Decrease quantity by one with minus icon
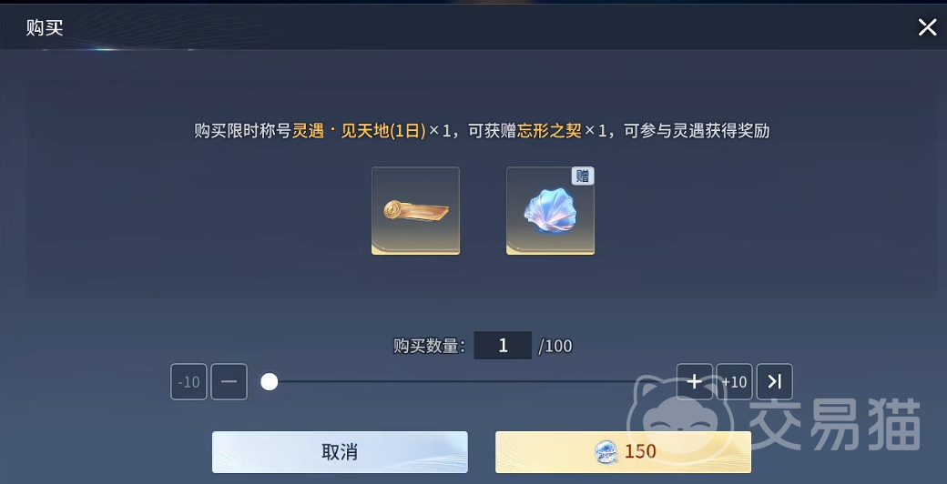Screen dimensions: 947x484 click(x=229, y=381)
